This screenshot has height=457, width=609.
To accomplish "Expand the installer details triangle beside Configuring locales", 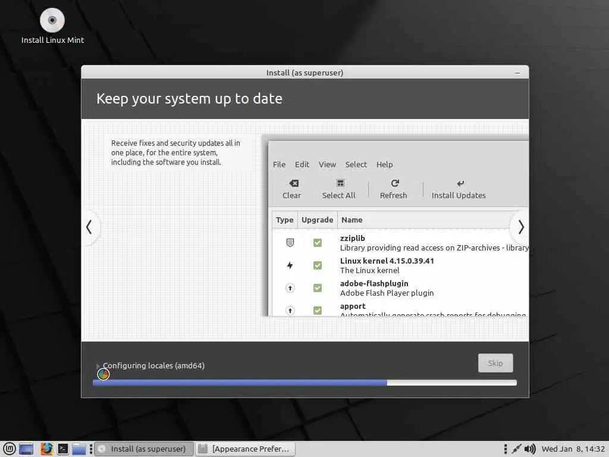I will pos(98,366).
